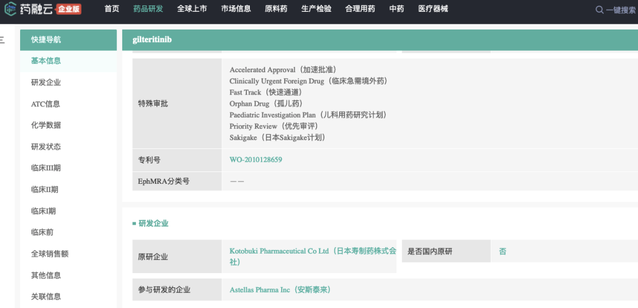Click Paediatric Investigation Plan text
The height and width of the screenshot is (308, 638).
(308, 115)
